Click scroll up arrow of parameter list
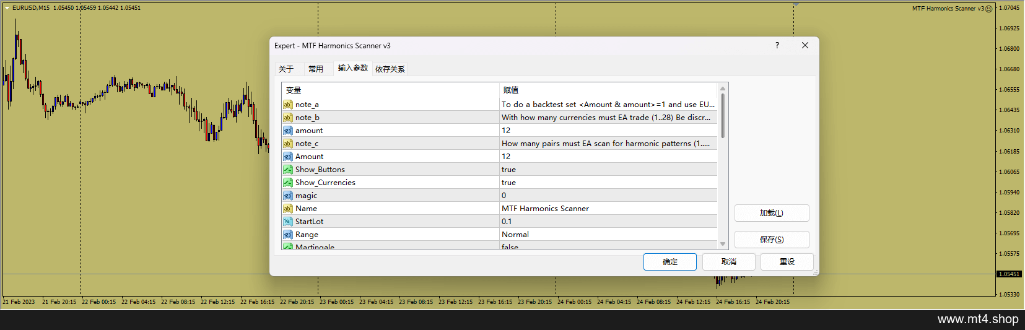1025x330 pixels. tap(723, 89)
